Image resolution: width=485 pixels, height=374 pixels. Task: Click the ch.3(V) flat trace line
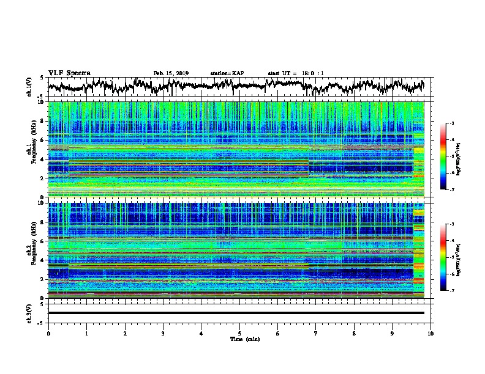[x=236, y=313]
